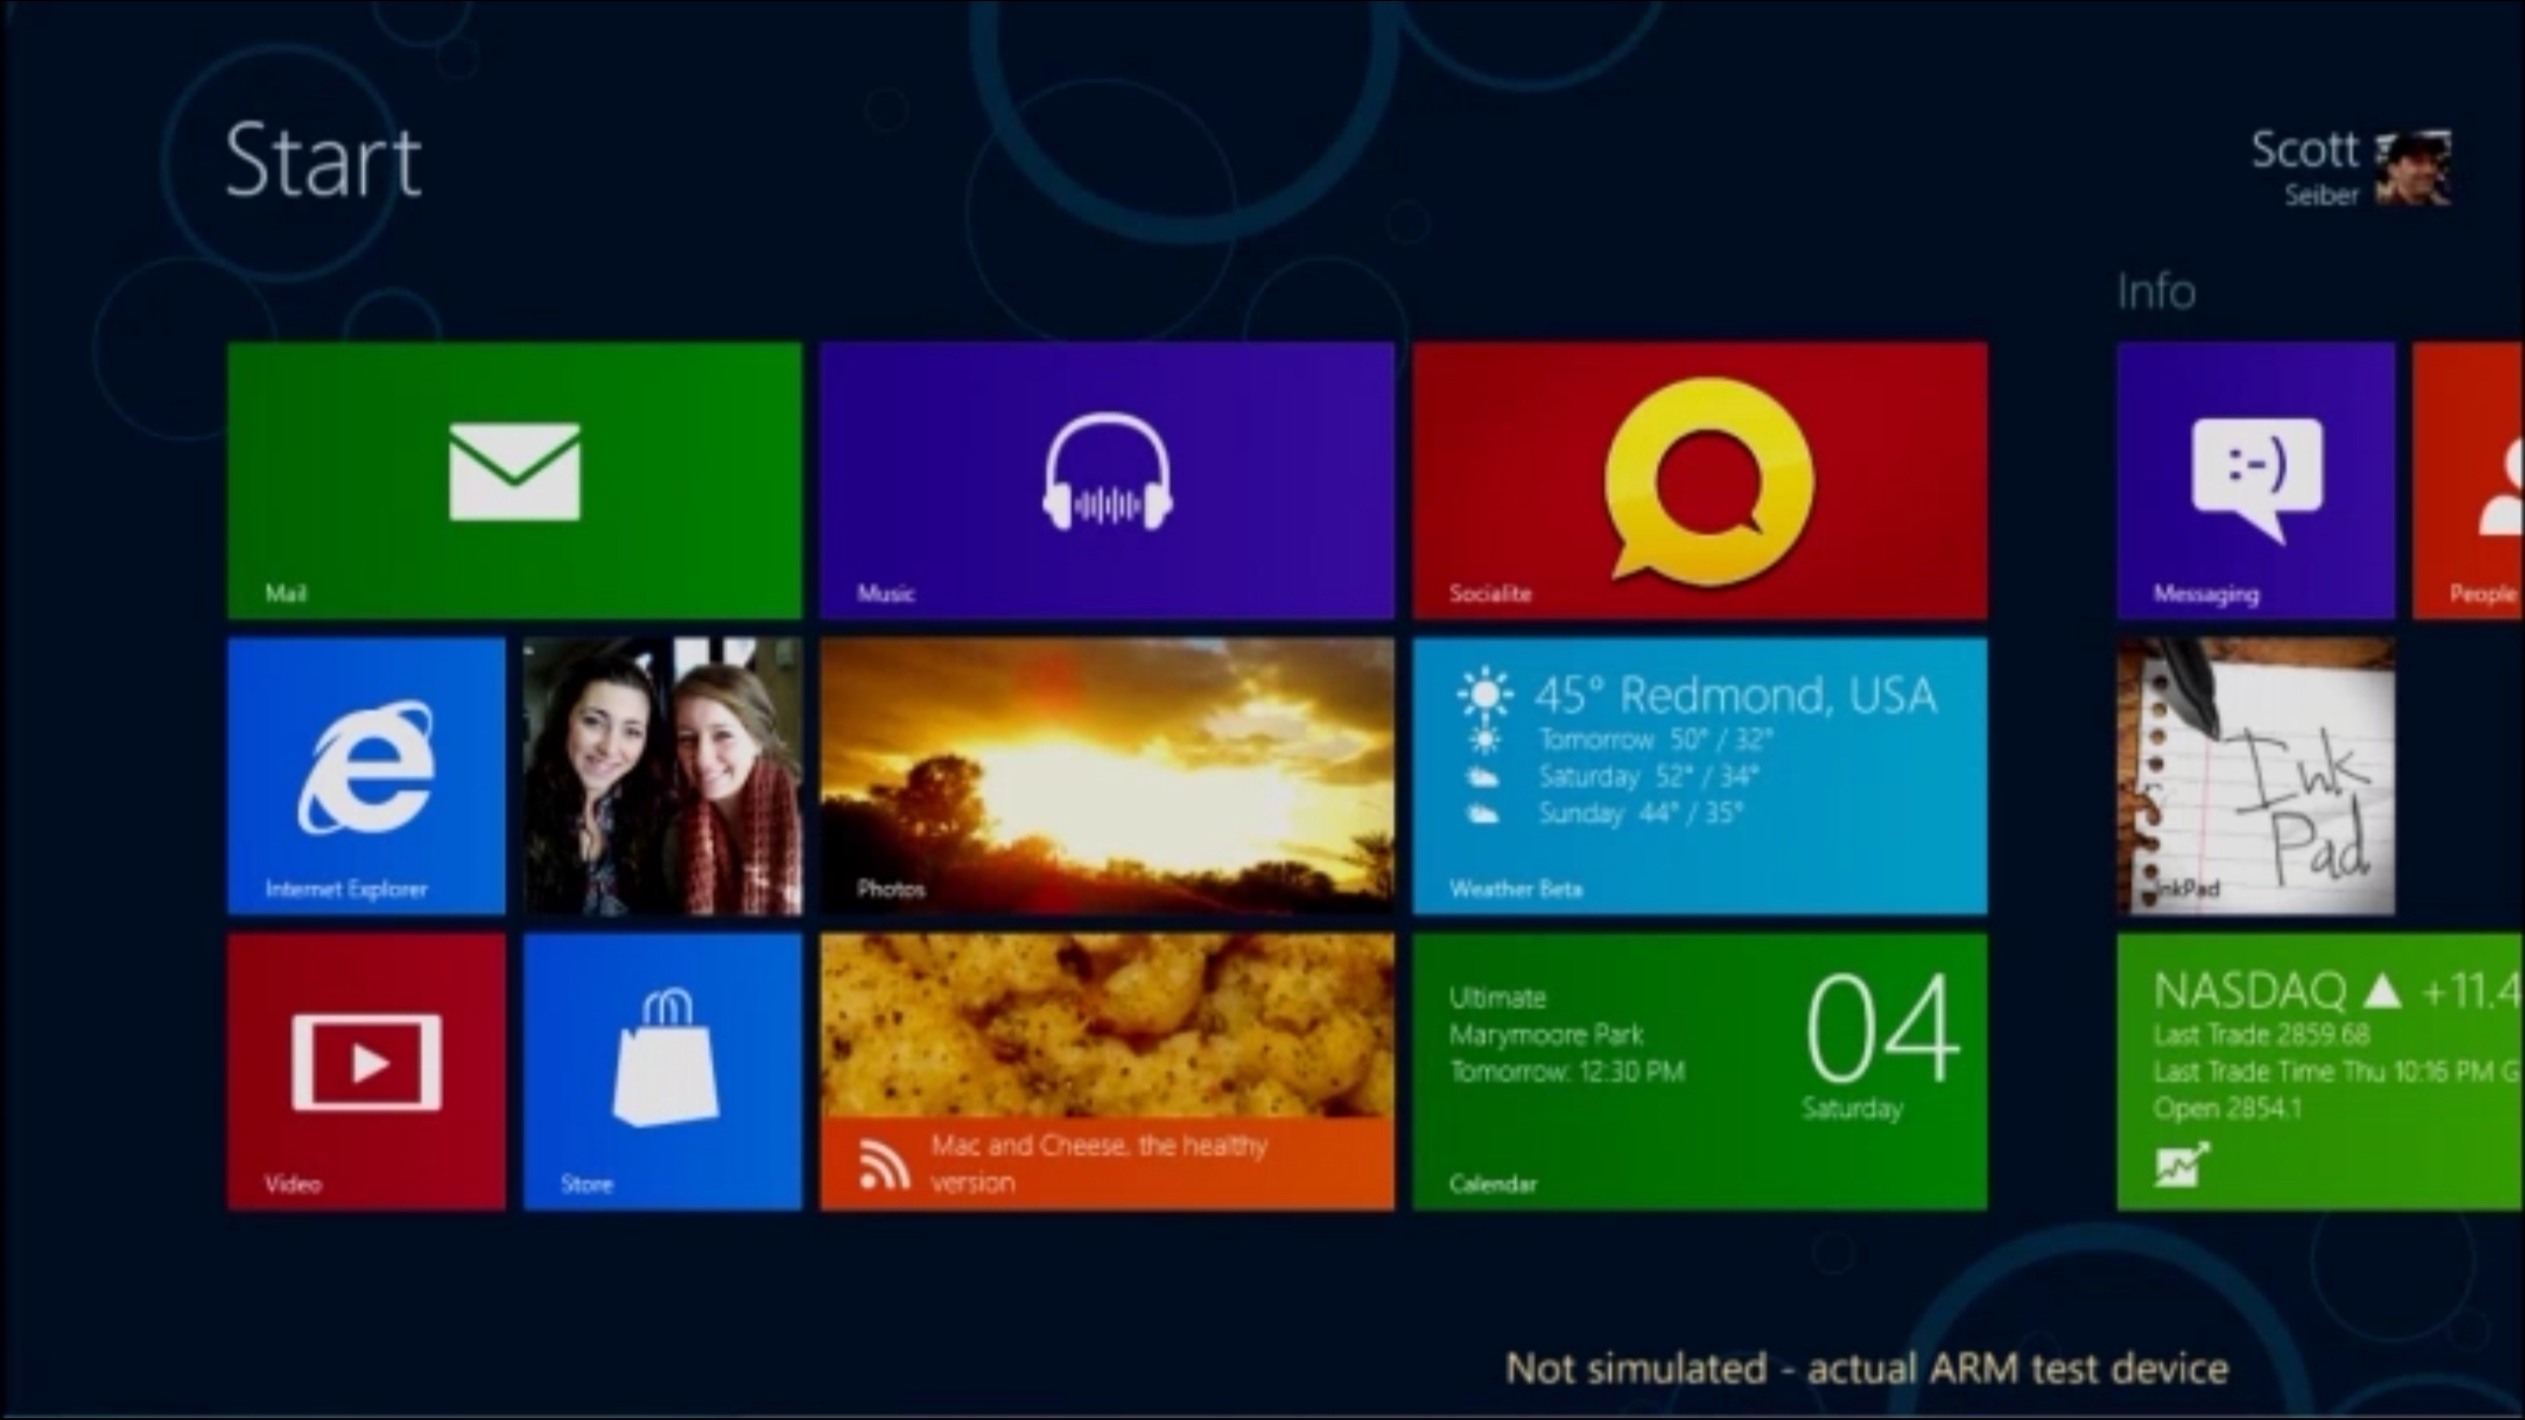
Task: Click the NASDAQ chart icon
Action: (x=2182, y=1166)
